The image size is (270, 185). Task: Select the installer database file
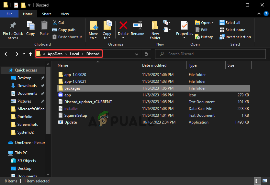tap(153, 108)
